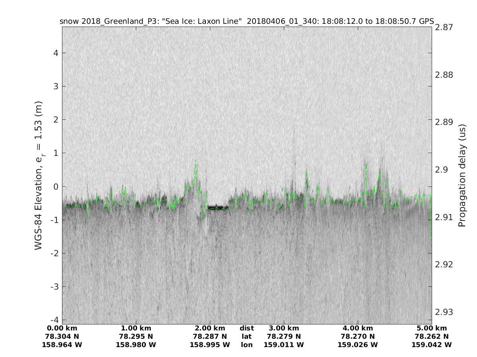
Task: Click the "2.00 km" distance tick label
Action: [x=209, y=328]
